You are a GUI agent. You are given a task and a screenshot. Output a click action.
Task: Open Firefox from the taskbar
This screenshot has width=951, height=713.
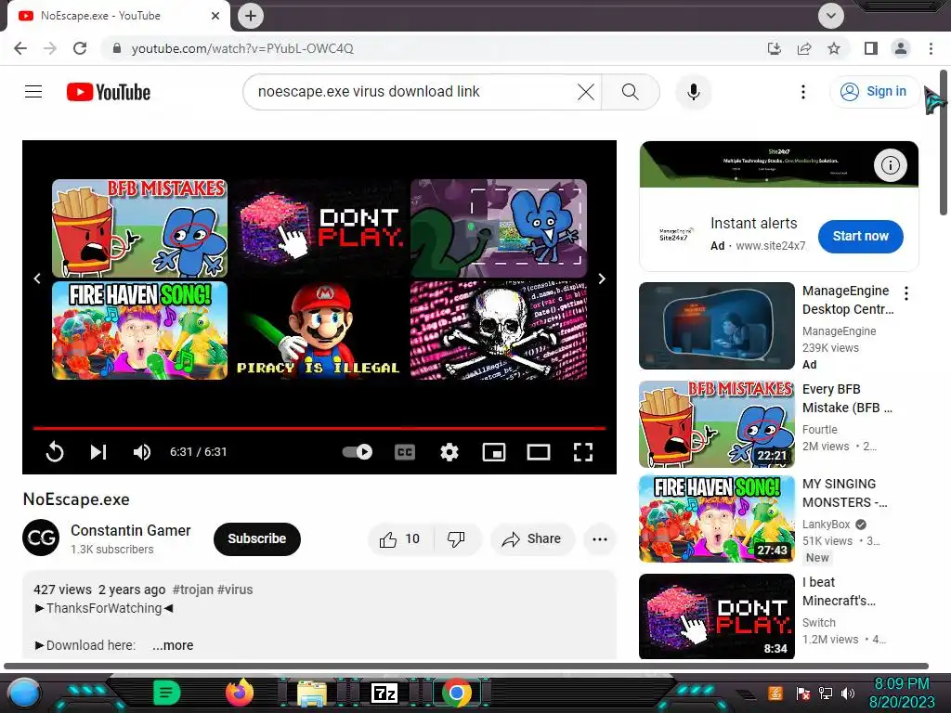click(x=240, y=693)
